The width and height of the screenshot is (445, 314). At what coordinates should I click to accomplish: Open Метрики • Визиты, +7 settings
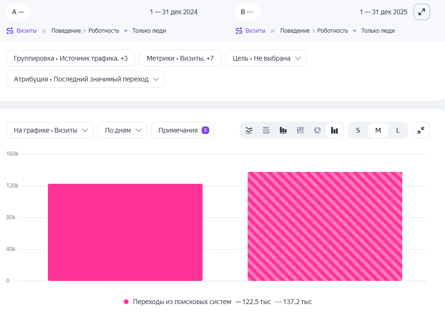click(180, 58)
